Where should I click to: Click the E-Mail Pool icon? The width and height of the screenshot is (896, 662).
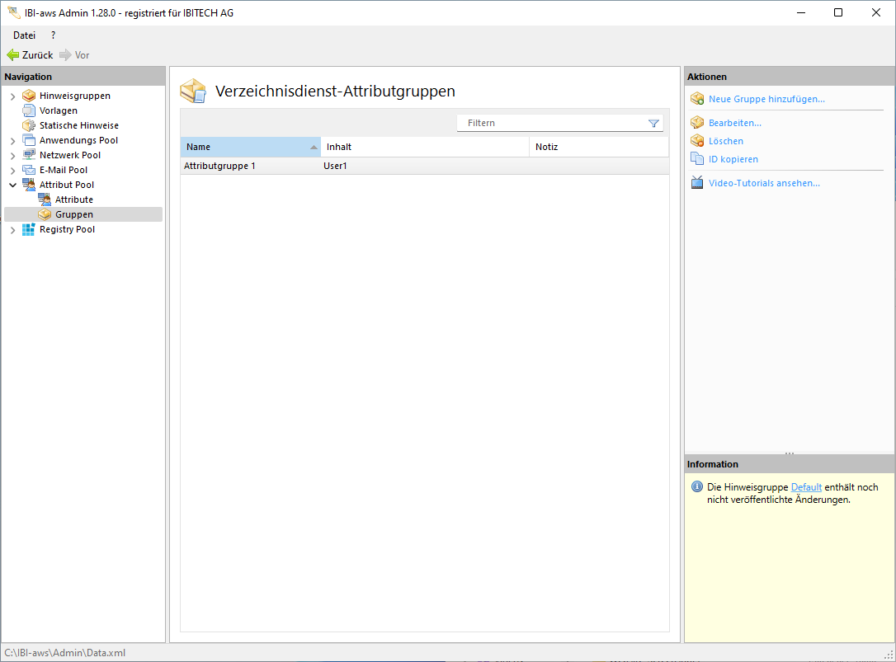(29, 170)
